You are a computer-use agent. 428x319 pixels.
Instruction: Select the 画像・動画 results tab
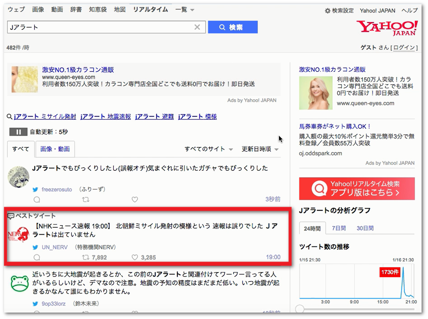pyautogui.click(x=55, y=149)
